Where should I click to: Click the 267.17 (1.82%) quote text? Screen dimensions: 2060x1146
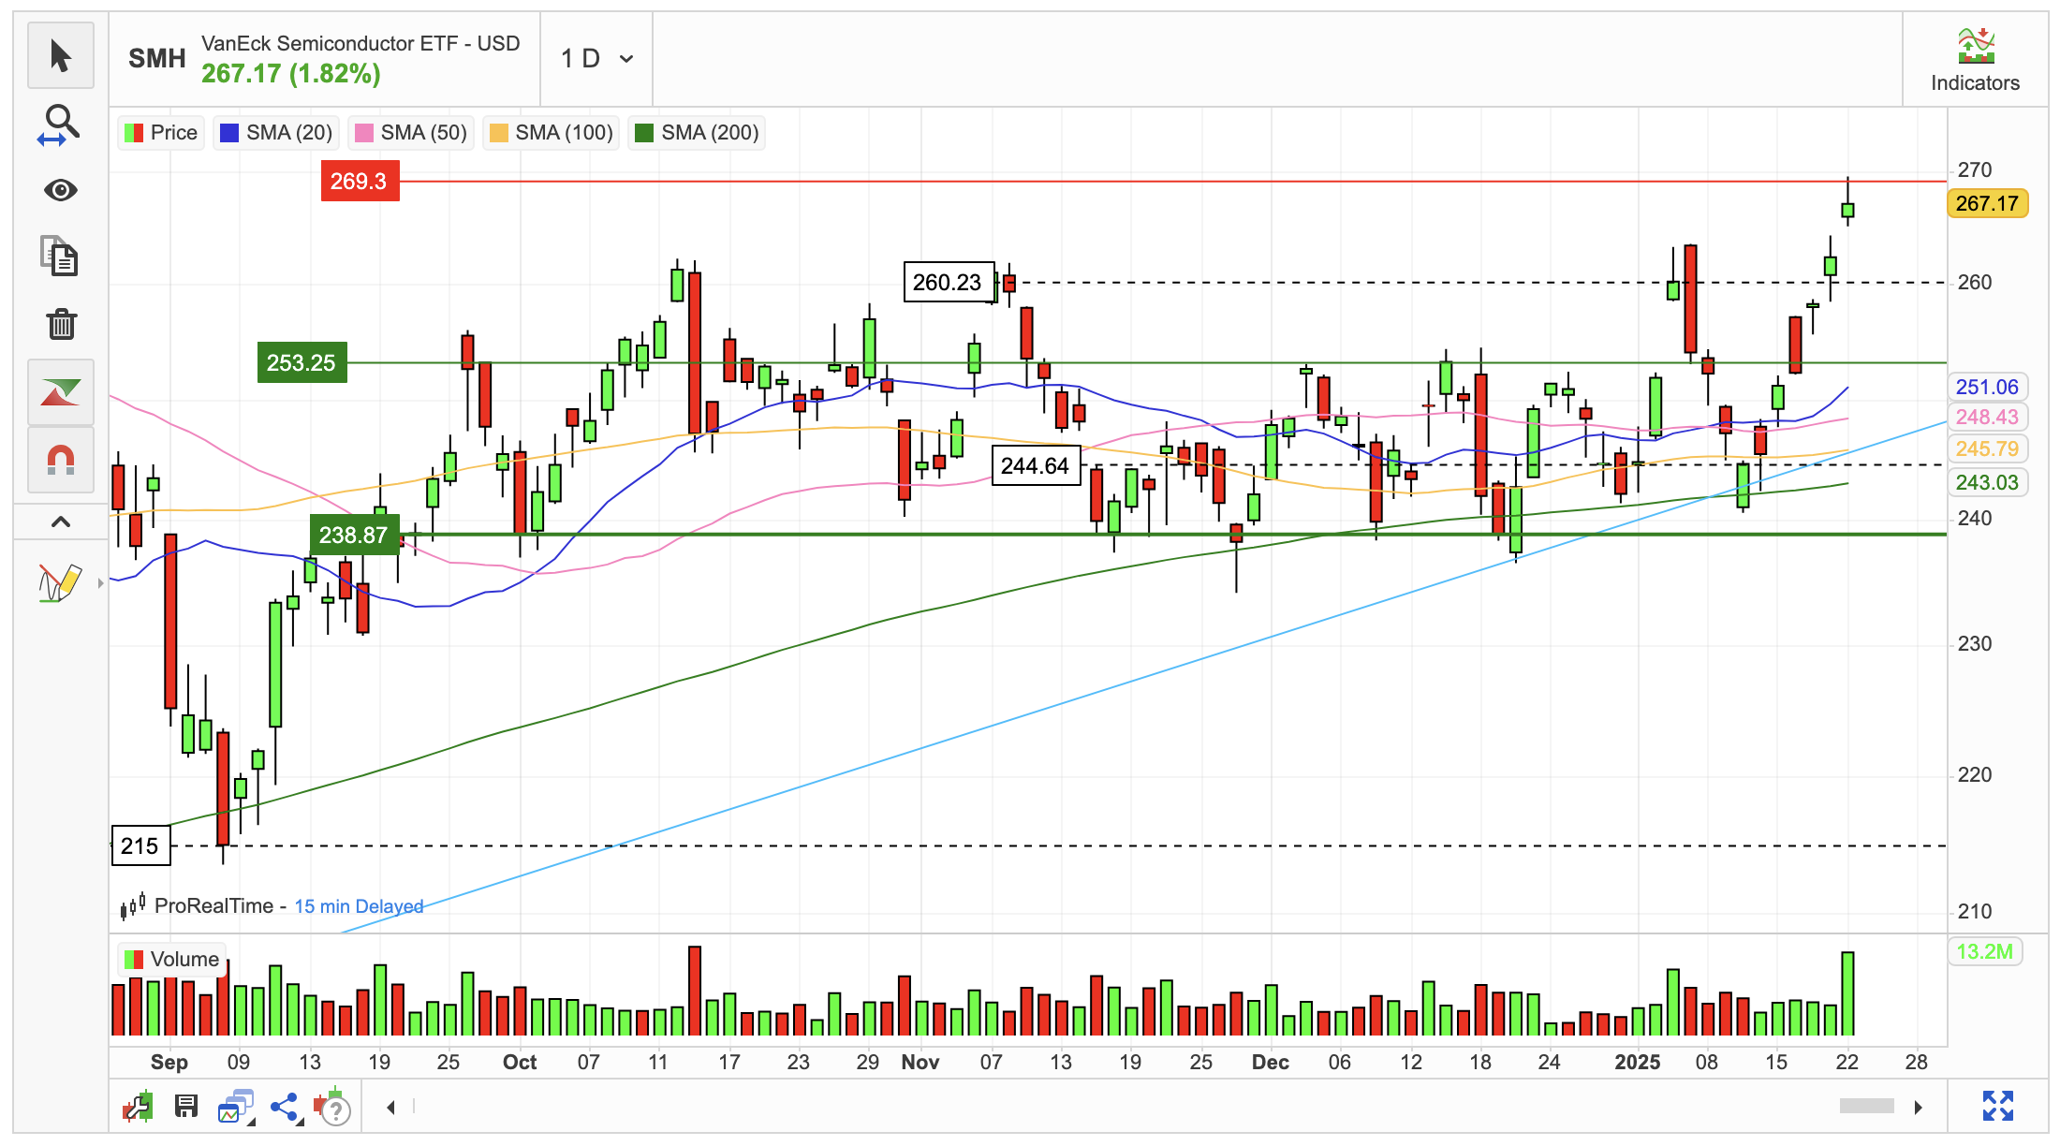[x=291, y=74]
